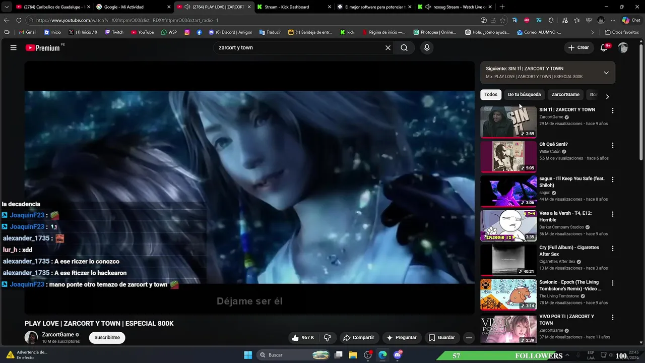
Task: Open Edge settings and more ellipsis
Action: [x=613, y=20]
